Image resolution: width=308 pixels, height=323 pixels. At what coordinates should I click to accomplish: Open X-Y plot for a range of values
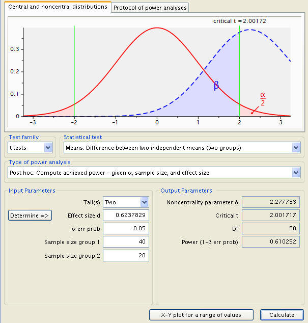(201, 315)
